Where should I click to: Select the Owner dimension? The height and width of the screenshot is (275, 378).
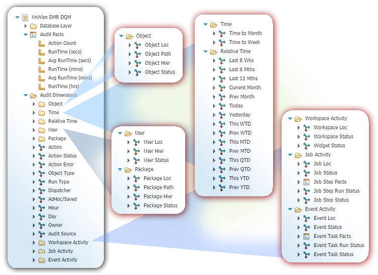pos(55,225)
